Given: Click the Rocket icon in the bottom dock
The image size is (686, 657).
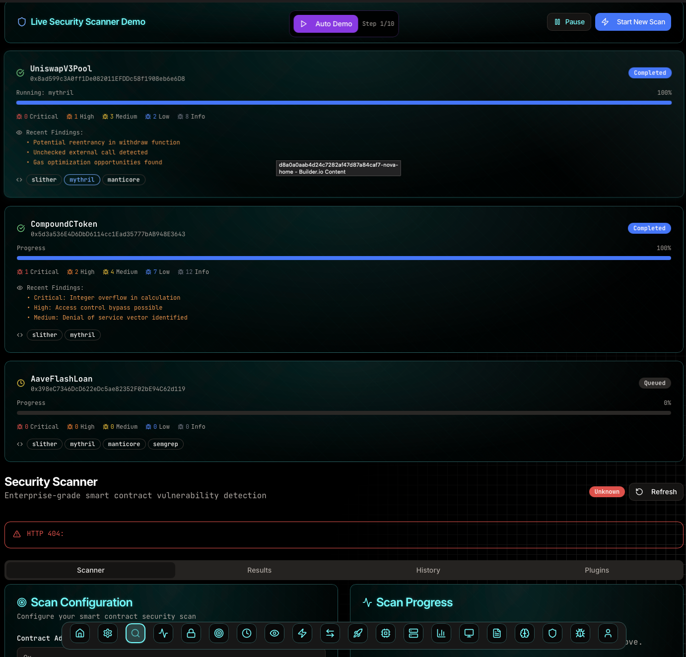Looking at the screenshot, I should (358, 633).
